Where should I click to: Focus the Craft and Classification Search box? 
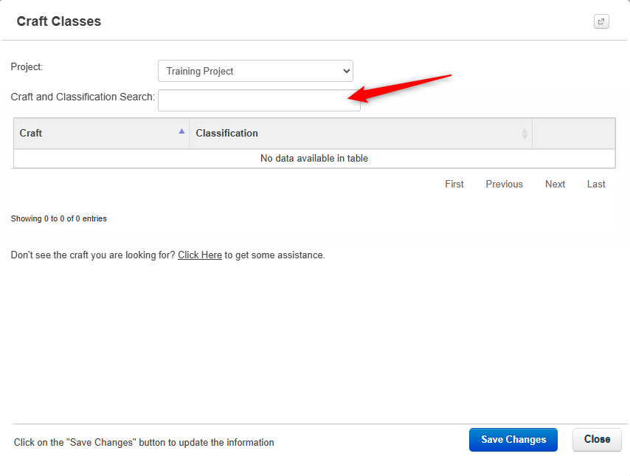click(x=258, y=100)
